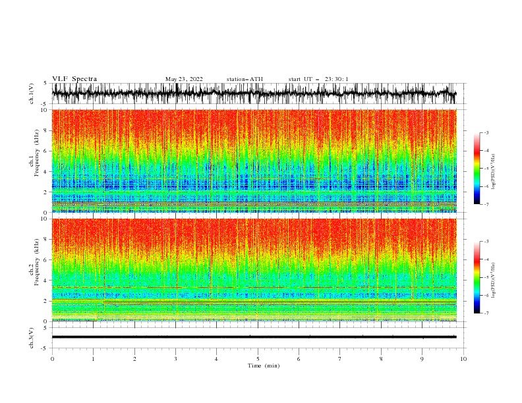Screen dimensions: 522x403
Task: Click the 'VLF Spectra' title text
Action: [74, 79]
